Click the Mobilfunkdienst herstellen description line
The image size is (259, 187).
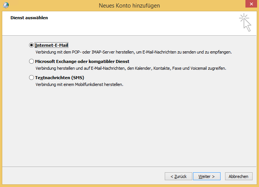(79, 84)
